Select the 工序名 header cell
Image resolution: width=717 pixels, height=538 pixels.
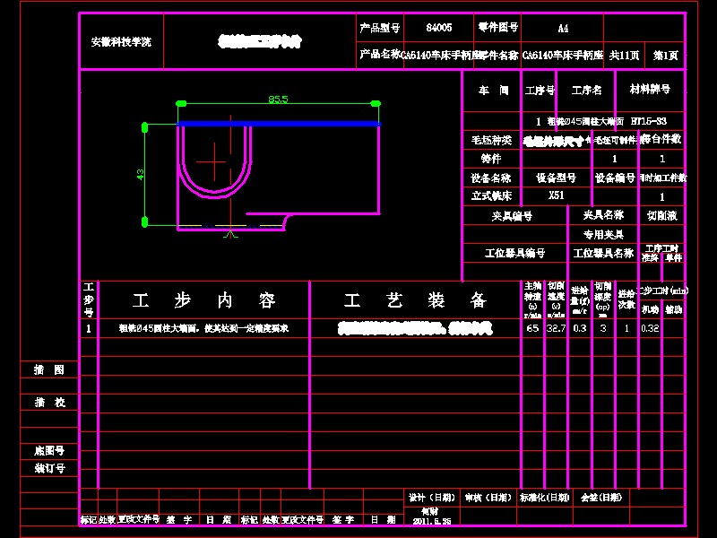click(587, 91)
